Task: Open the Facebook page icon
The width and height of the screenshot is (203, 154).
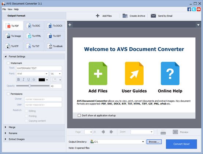Action: [189, 9]
